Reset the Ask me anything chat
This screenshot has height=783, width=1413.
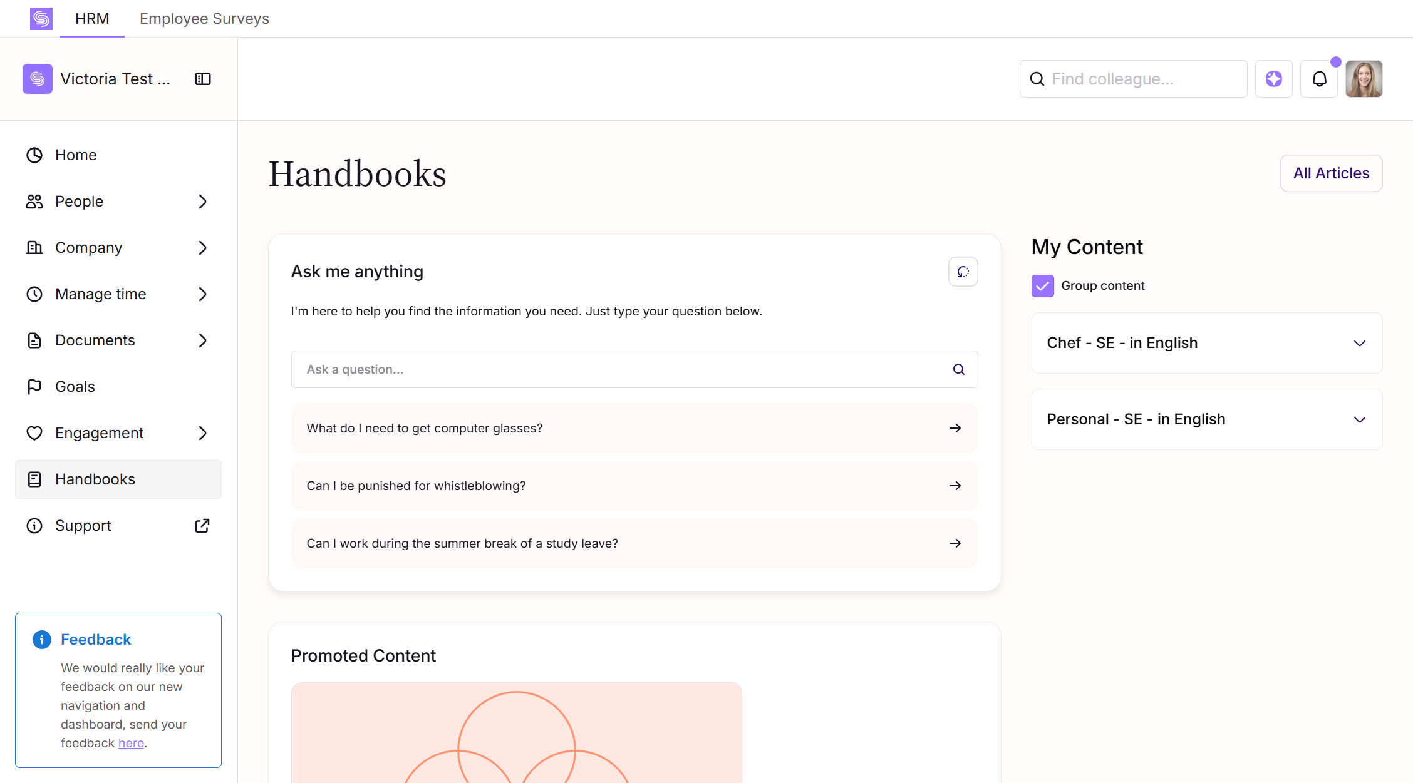(963, 272)
